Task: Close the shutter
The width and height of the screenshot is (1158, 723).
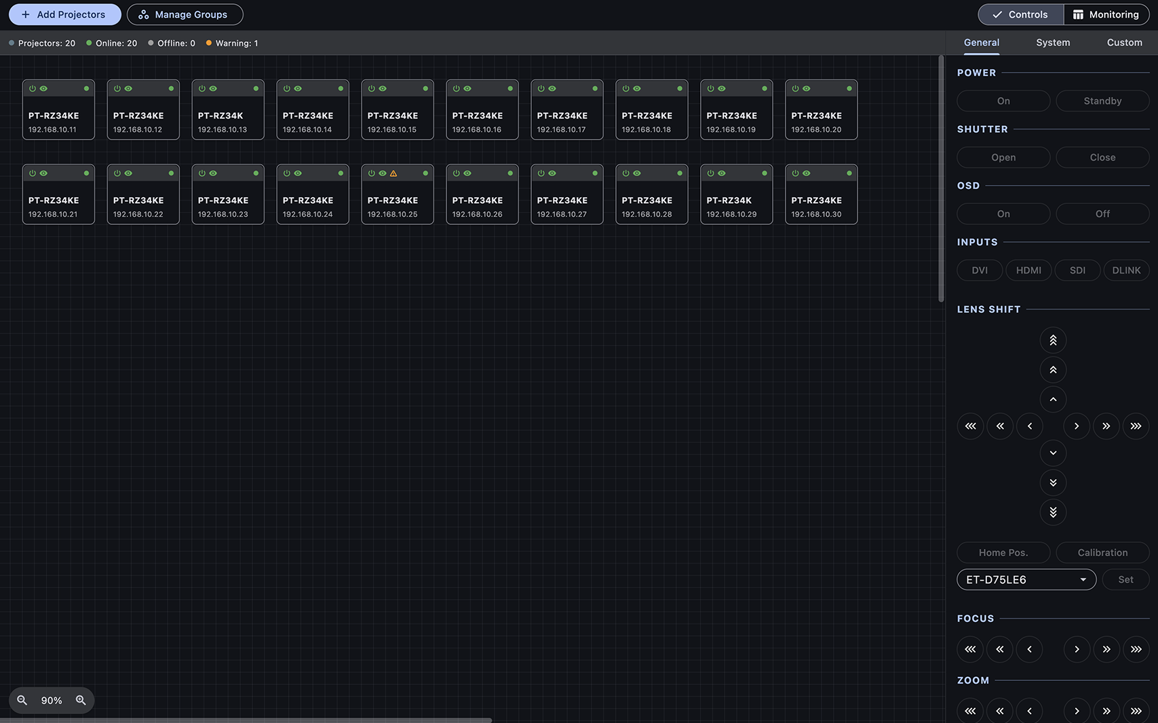Action: click(1102, 157)
